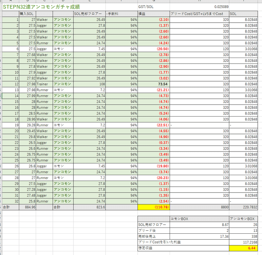Click the 売却後売上 label cell

[x=154, y=236]
